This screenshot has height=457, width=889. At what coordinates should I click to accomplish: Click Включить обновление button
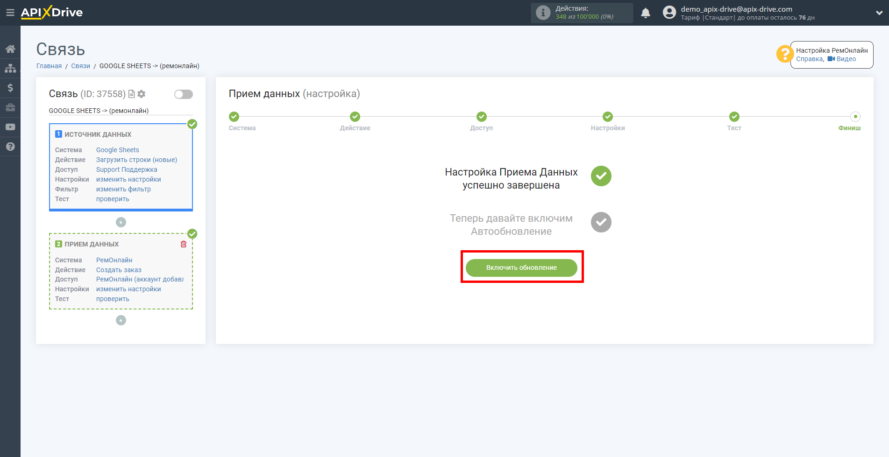click(x=521, y=267)
